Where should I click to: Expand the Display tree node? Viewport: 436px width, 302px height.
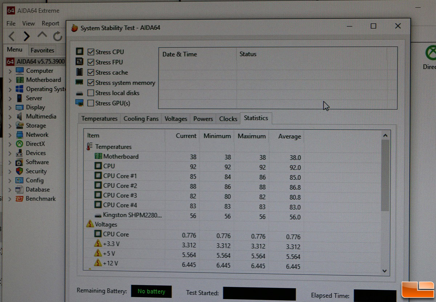coord(10,107)
